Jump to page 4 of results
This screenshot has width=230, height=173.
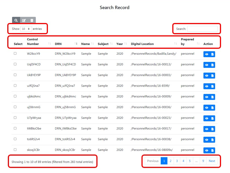[183, 161]
